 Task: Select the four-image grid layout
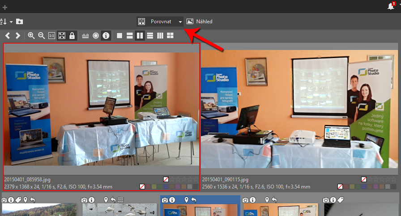pyautogui.click(x=171, y=36)
